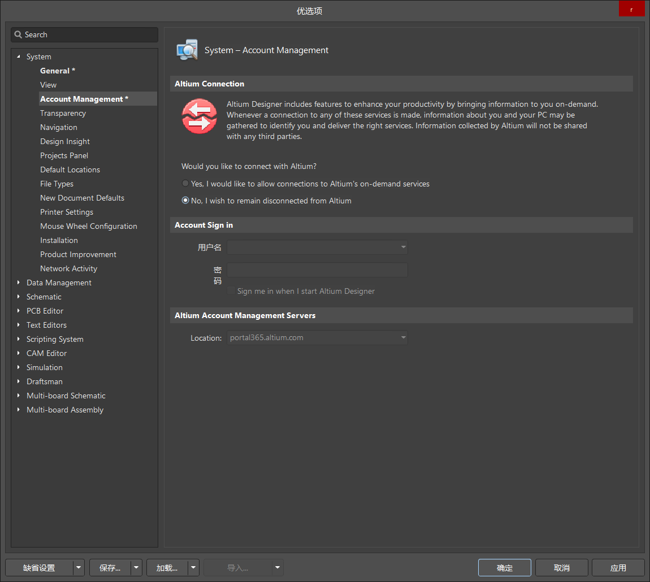Open the Transparency page

tap(63, 113)
